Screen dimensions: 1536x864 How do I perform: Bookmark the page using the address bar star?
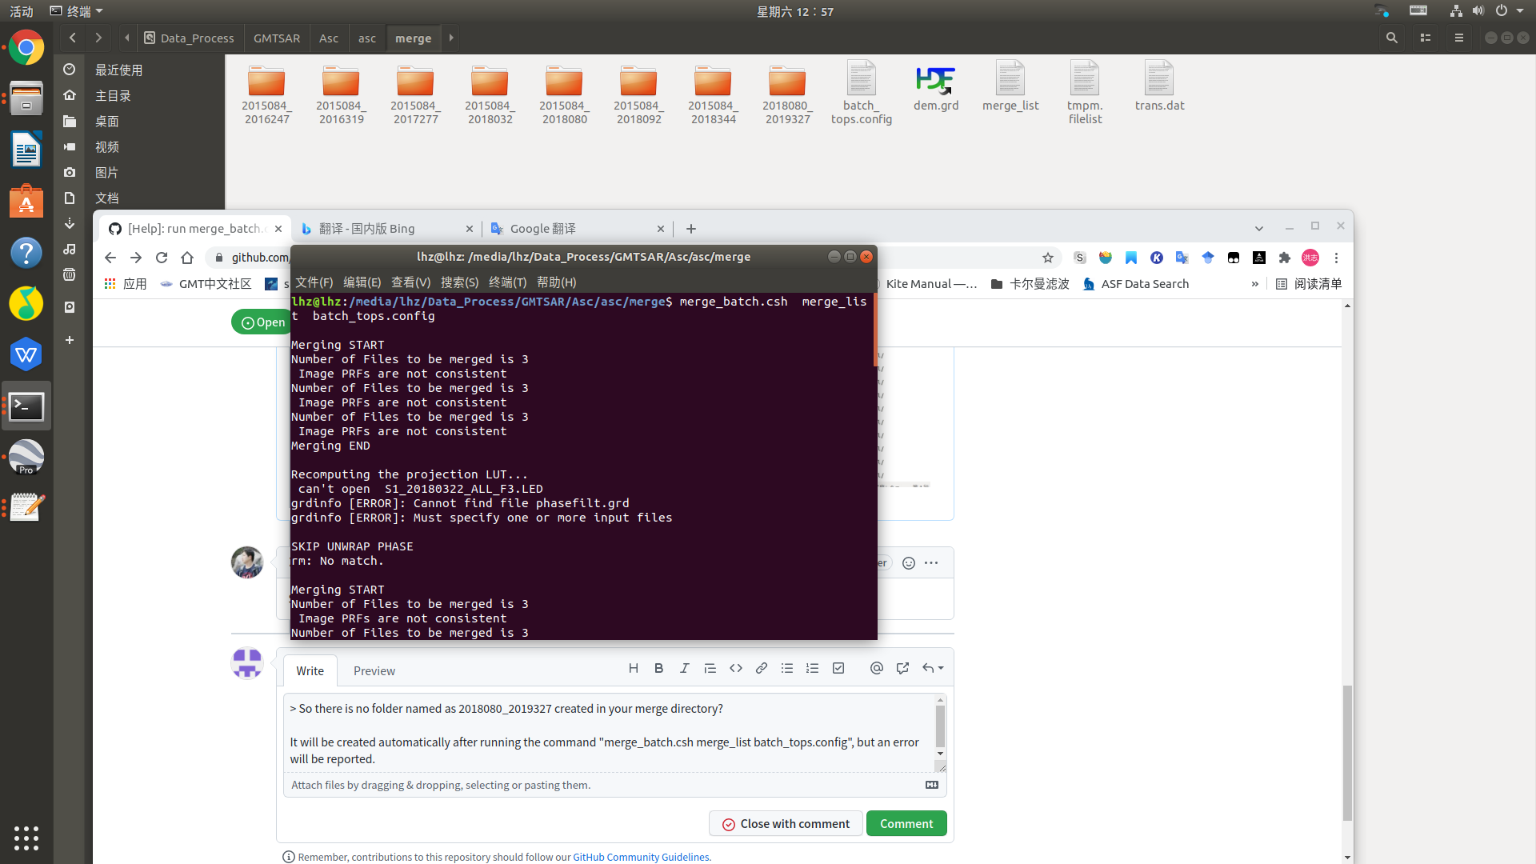pyautogui.click(x=1048, y=258)
